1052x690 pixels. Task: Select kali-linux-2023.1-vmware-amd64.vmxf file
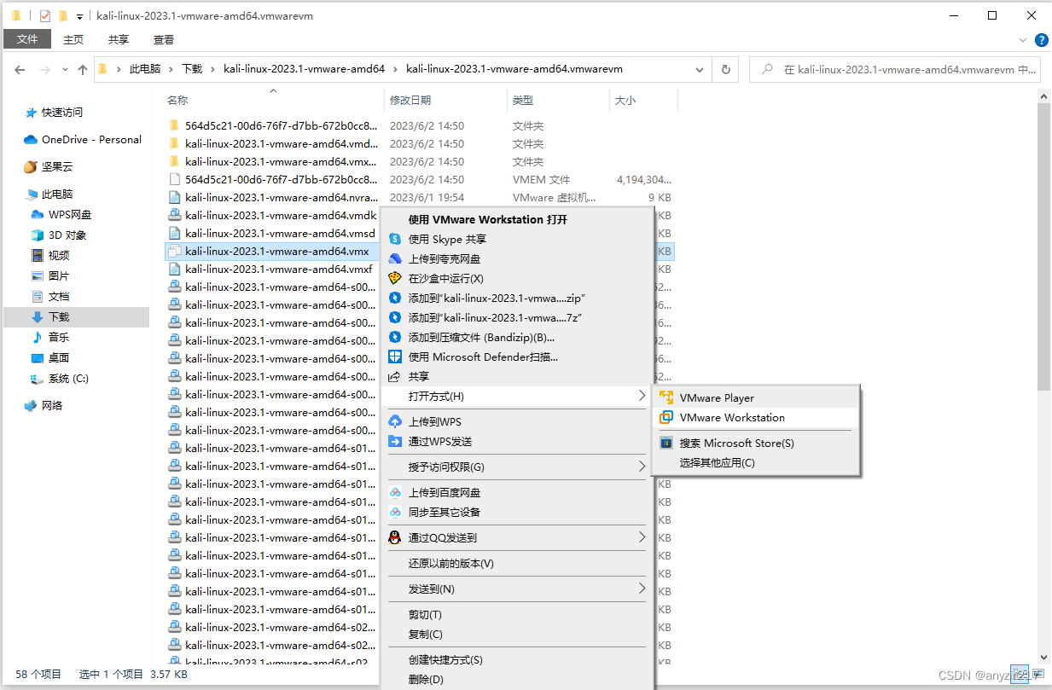coord(279,270)
